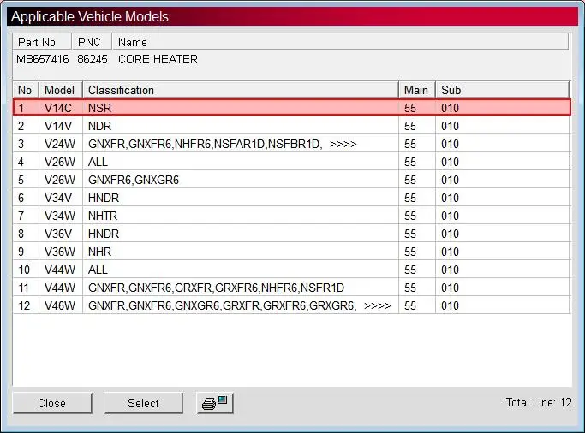The image size is (585, 433).
Task: Click the CORE,HEATER part name
Action: pos(158,59)
